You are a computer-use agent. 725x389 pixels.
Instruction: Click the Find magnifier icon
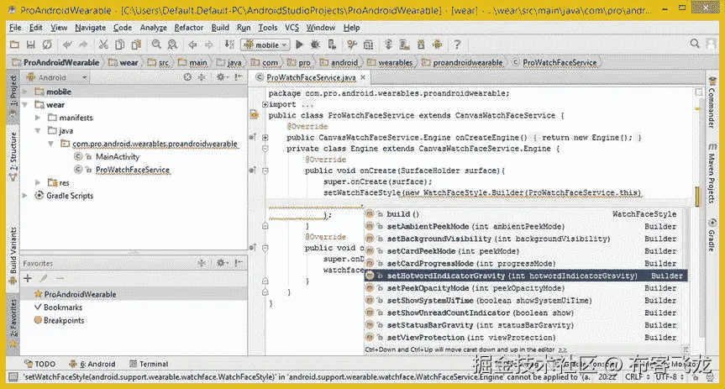(x=156, y=45)
